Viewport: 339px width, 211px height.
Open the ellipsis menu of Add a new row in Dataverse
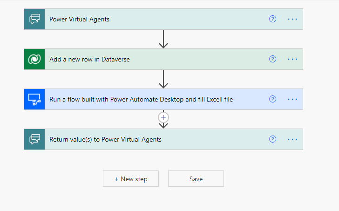[292, 59]
